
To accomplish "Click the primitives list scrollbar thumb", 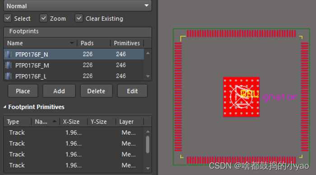I will pos(148,144).
